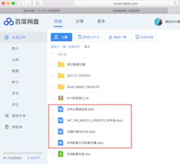Click the green Excel xlsx file icon
This screenshot has height=164, width=180.
60,154
